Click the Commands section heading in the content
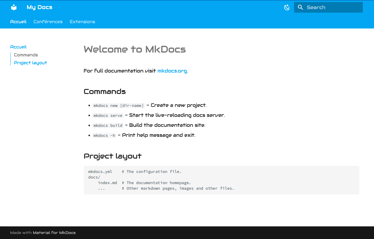This screenshot has width=374, height=239. pos(105,92)
